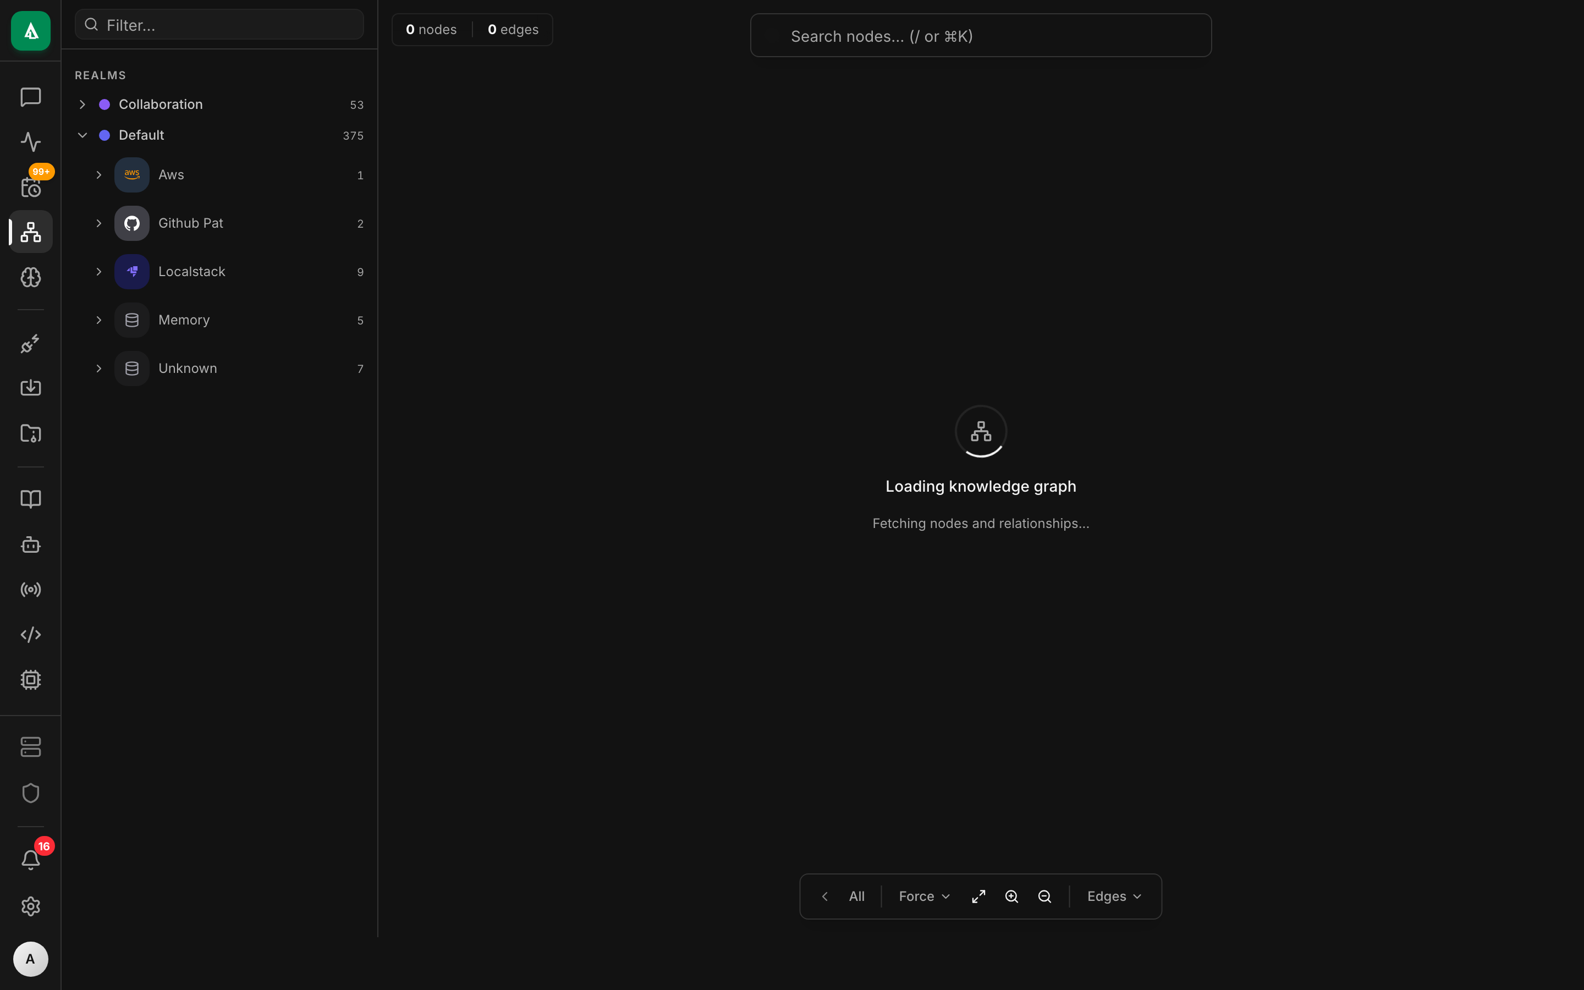Screen dimensions: 1584x990
Task: Click the back chevron in the graph toolbar
Action: click(x=823, y=896)
